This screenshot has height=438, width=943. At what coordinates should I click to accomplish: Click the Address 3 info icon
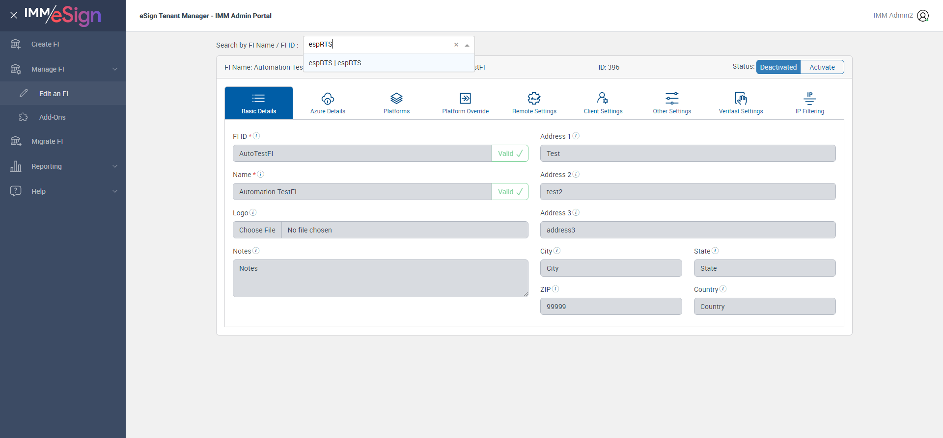[x=576, y=212]
